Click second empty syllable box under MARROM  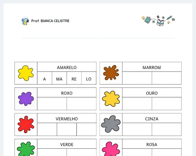click(x=167, y=78)
